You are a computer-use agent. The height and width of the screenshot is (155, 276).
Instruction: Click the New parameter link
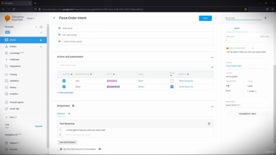tap(65, 93)
